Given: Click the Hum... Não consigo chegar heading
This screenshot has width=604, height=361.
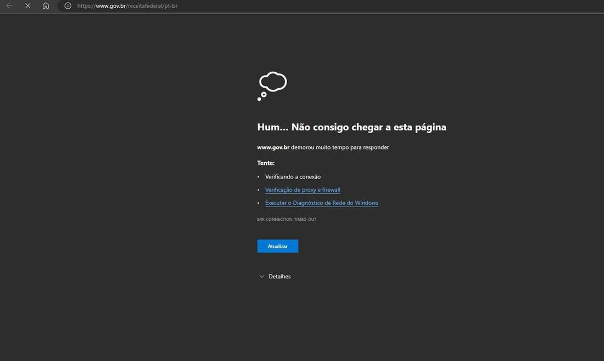Looking at the screenshot, I should [351, 127].
